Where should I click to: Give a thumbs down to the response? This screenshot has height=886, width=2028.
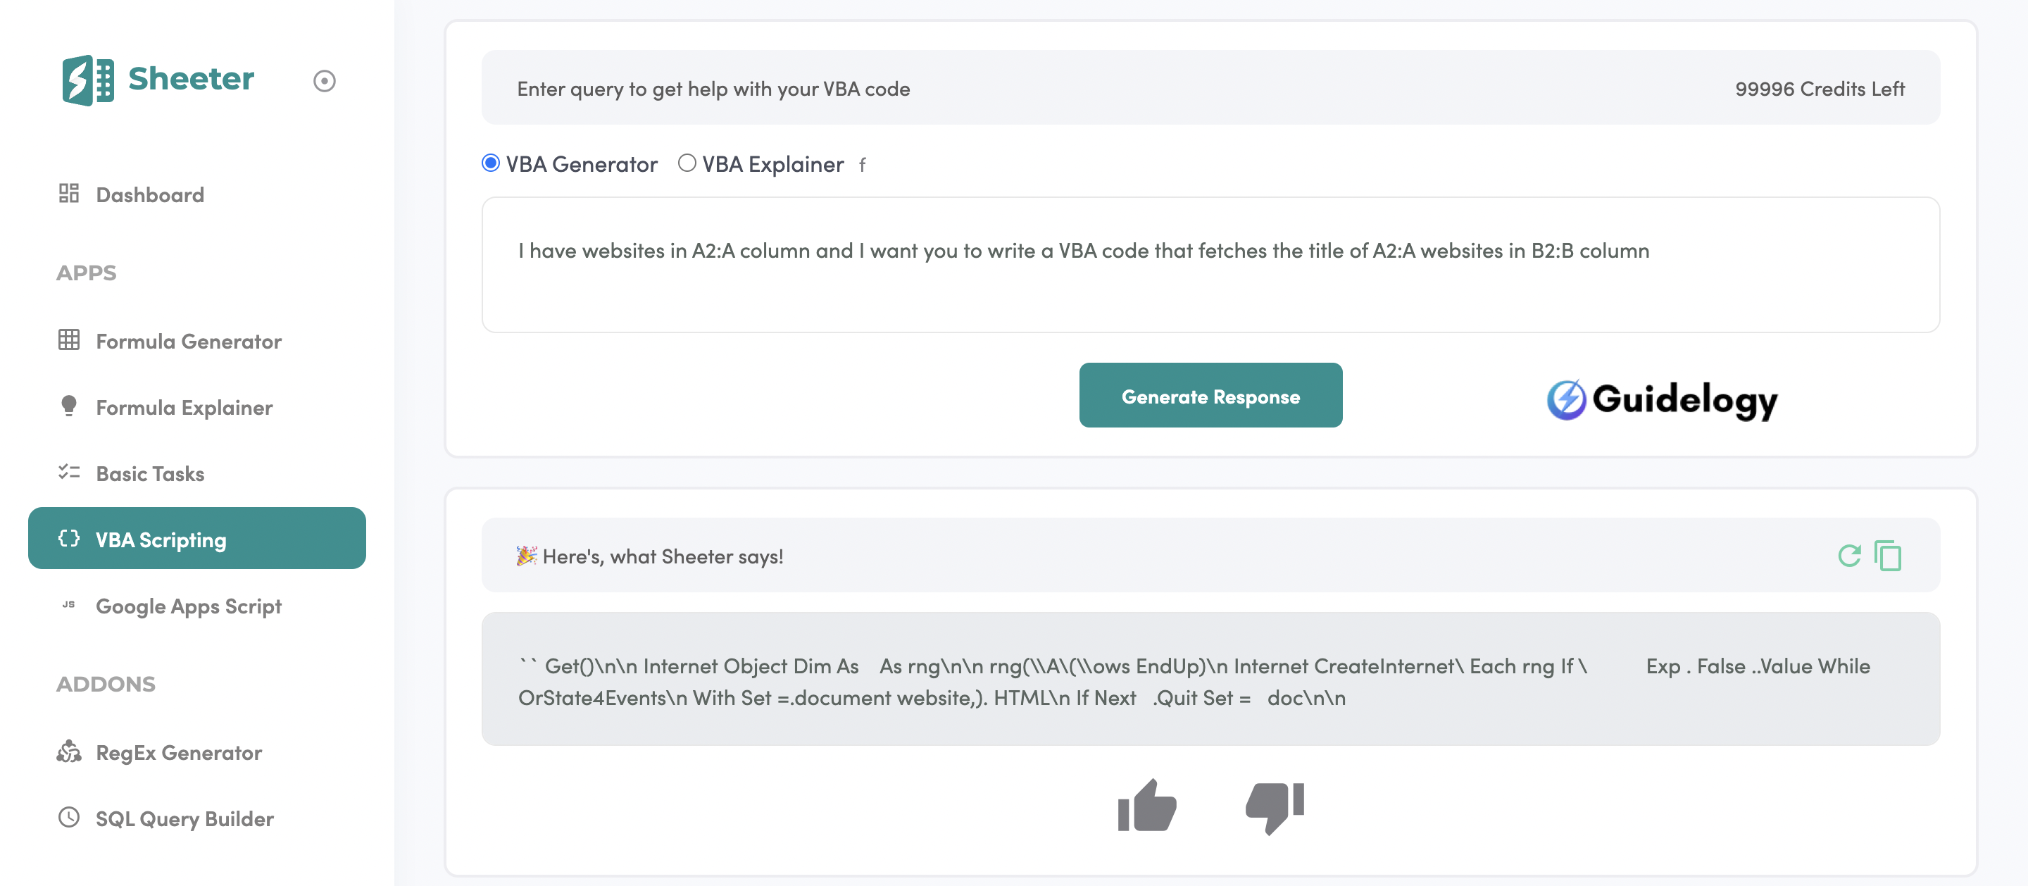click(x=1275, y=806)
